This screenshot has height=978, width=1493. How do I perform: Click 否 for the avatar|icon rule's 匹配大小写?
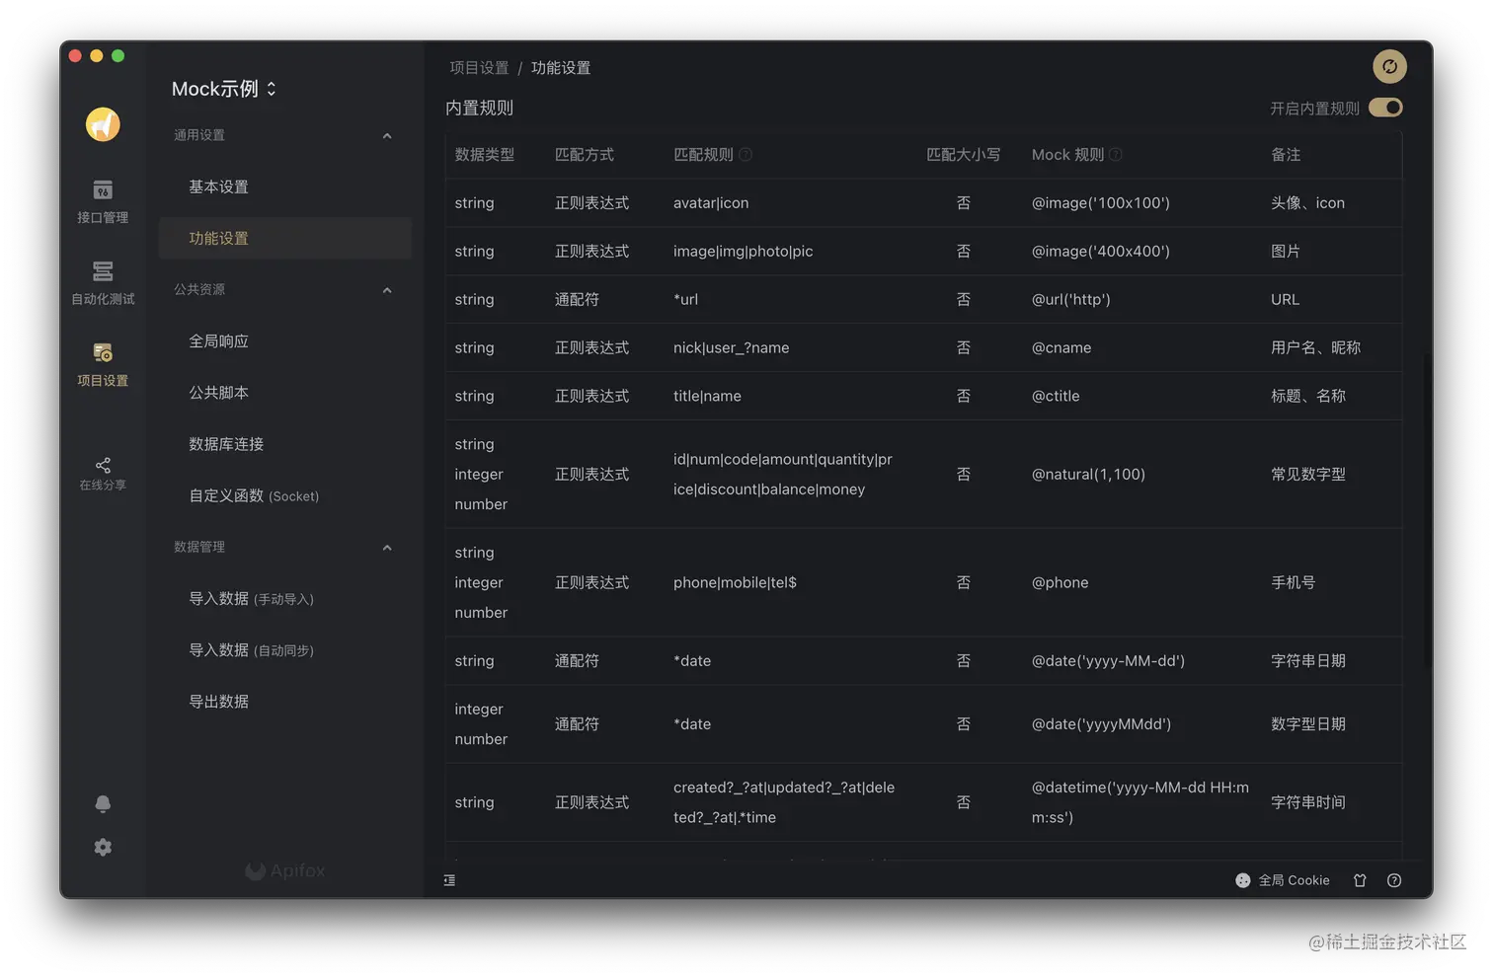coord(963,202)
